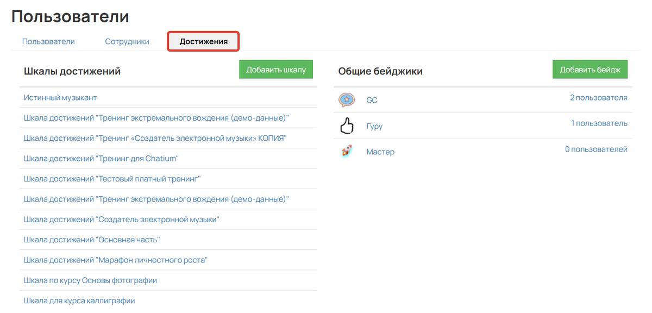Select the Достижения tab
Image resolution: width=652 pixels, height=313 pixels.
click(203, 41)
